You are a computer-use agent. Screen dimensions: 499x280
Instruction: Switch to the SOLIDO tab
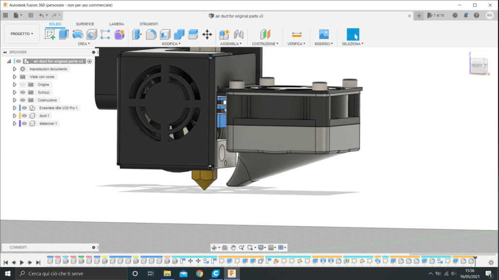click(x=55, y=24)
